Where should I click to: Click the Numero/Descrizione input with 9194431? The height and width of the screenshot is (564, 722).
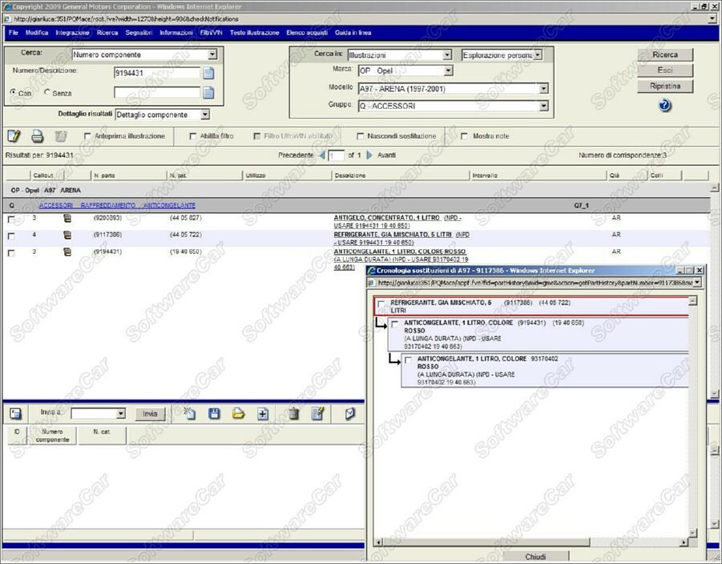(156, 73)
